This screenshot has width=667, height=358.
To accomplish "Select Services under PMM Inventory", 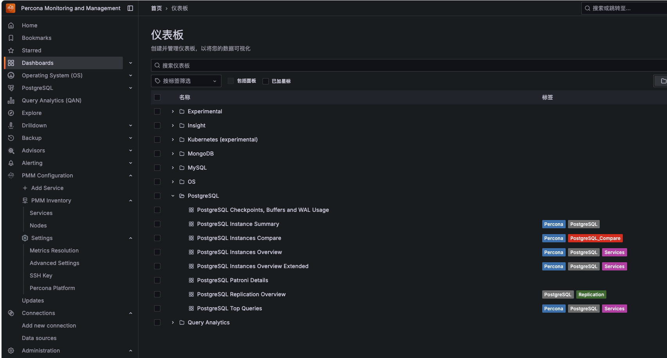I will click(x=41, y=213).
